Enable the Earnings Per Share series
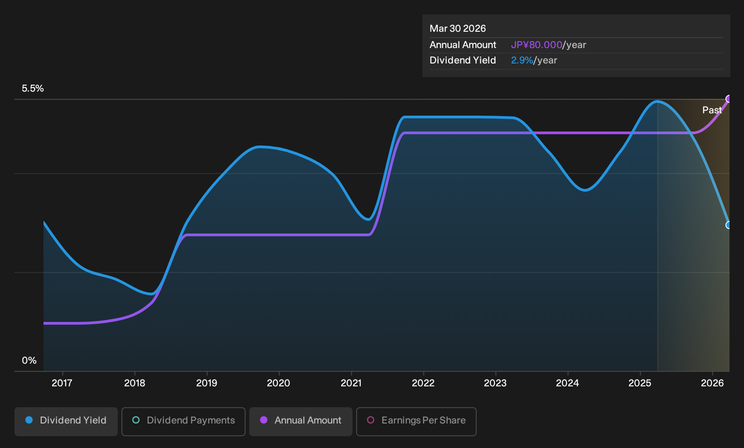Screen dimensions: 744x448 click(416, 421)
